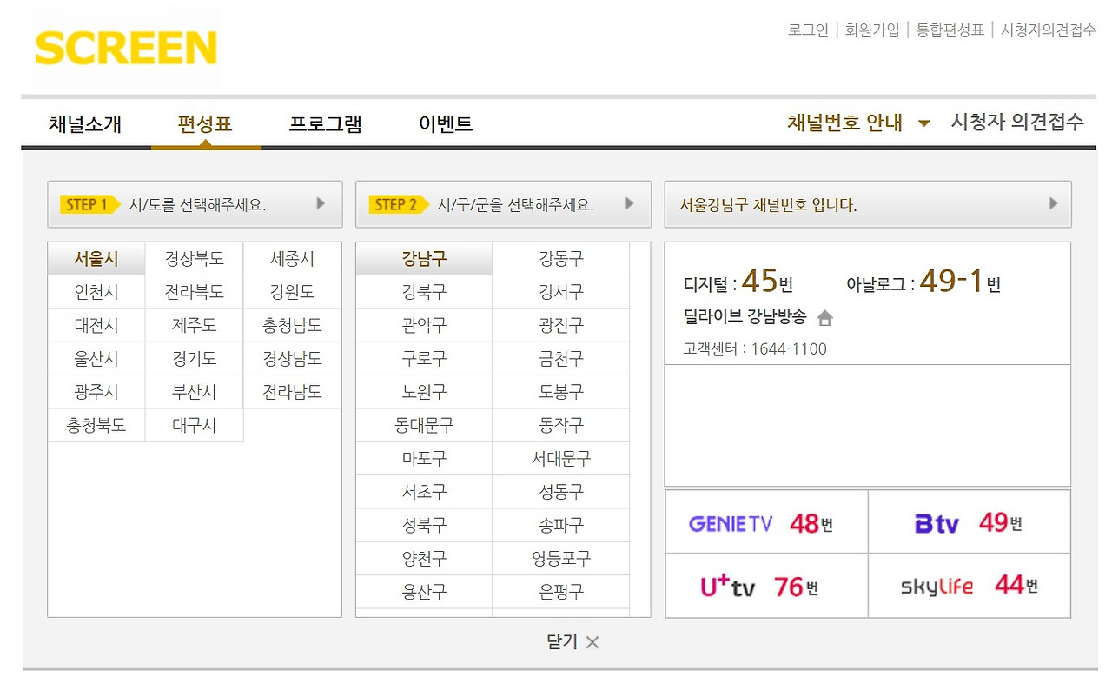Choose 송파구 district
Image resolution: width=1112 pixels, height=690 pixels.
coord(561,526)
